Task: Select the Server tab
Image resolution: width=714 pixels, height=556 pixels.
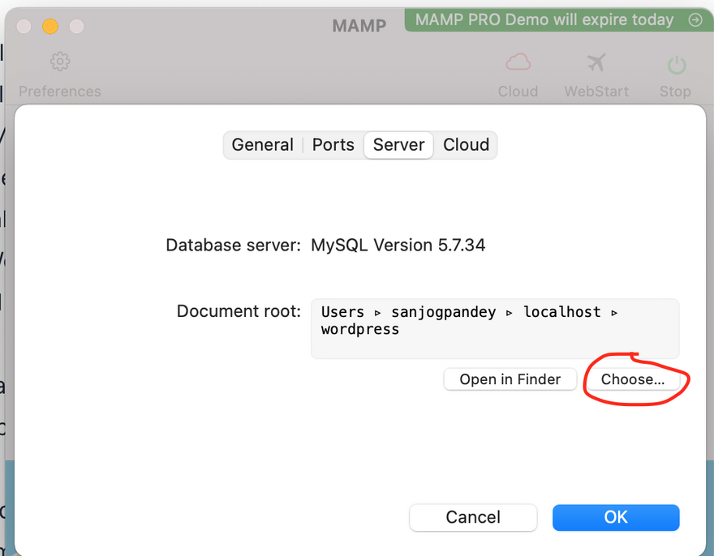Action: (398, 145)
